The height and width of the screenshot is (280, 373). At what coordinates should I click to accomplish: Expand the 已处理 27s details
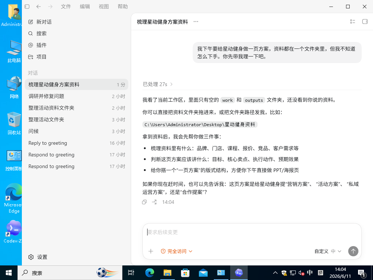[158, 84]
